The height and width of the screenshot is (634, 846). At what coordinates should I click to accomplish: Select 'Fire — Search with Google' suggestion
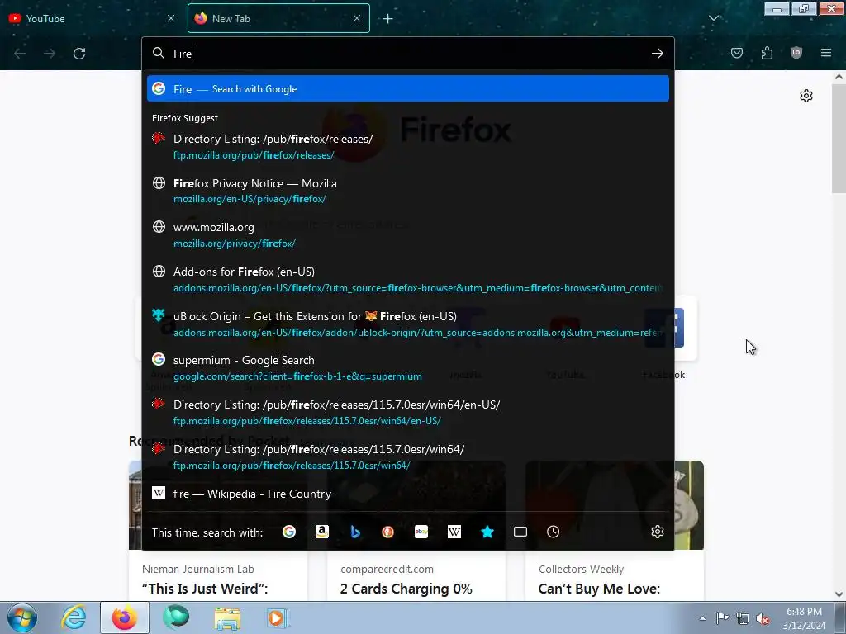point(408,89)
